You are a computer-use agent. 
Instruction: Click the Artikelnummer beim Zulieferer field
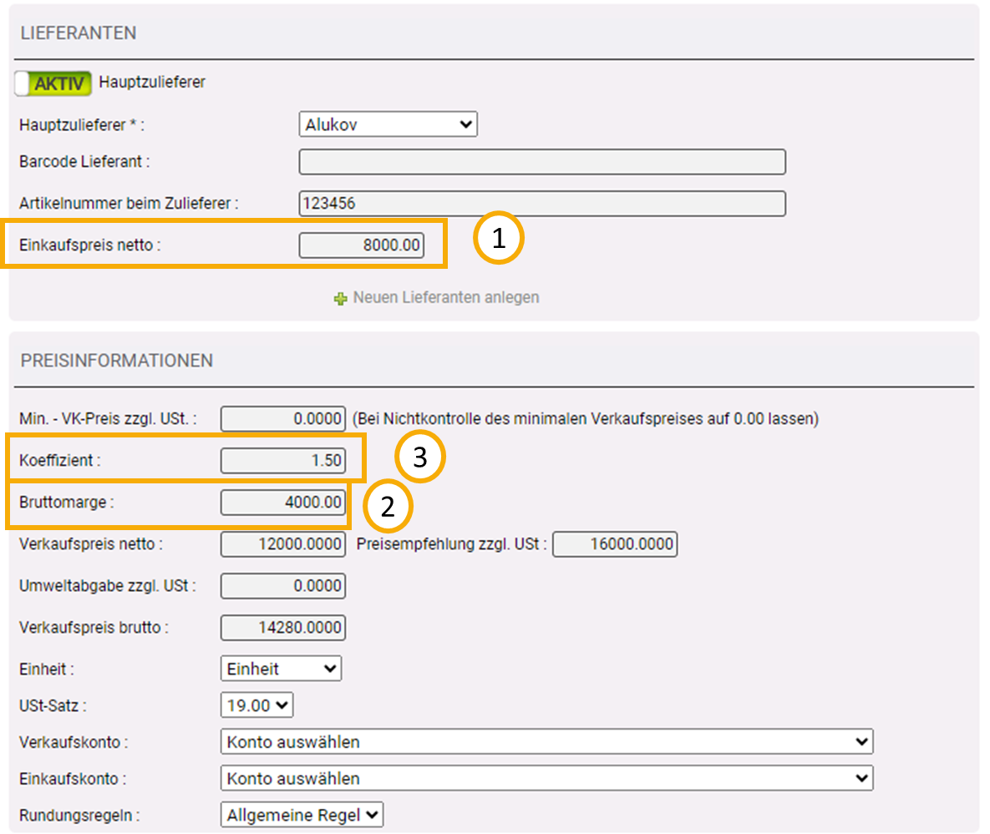coord(541,203)
